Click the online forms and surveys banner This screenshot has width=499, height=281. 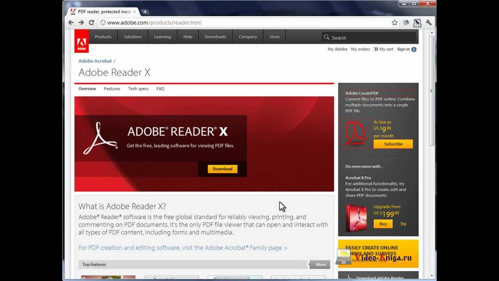[378, 254]
